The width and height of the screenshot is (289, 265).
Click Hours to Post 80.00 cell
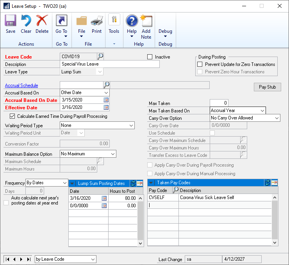[x=123, y=198]
